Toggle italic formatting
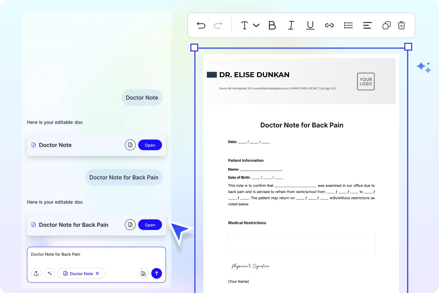This screenshot has height=293, width=439. (x=291, y=25)
